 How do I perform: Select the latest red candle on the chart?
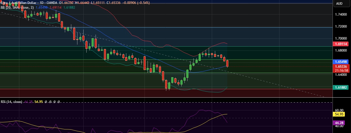(x=227, y=64)
